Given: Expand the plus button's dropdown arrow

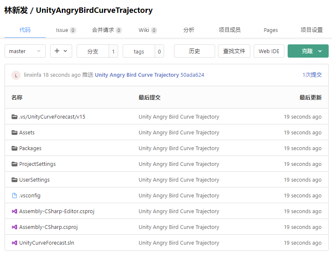Looking at the screenshot, I should 65,51.
